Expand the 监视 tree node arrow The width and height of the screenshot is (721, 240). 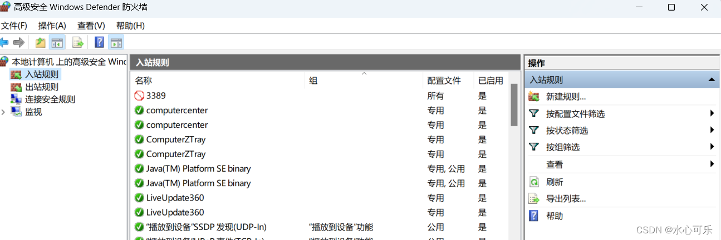(x=3, y=112)
